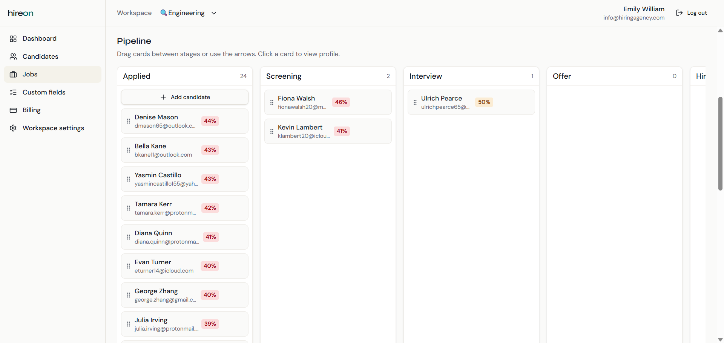724x343 pixels.
Task: Click the hireon logo
Action: click(x=20, y=12)
